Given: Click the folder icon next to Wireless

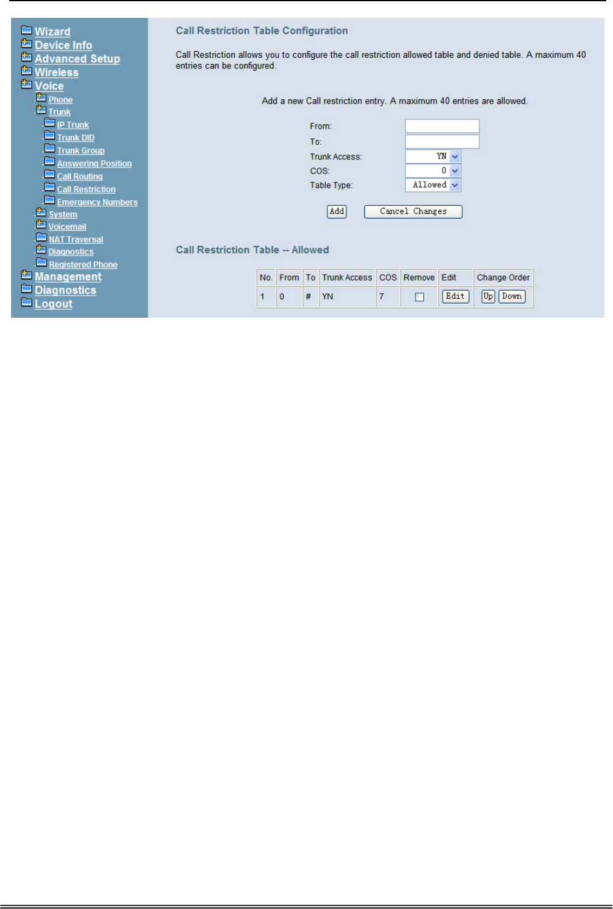Looking at the screenshot, I should [26, 70].
